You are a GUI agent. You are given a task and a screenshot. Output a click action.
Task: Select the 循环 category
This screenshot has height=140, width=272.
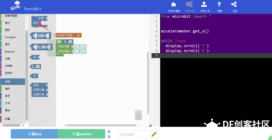pyautogui.click(x=12, y=89)
